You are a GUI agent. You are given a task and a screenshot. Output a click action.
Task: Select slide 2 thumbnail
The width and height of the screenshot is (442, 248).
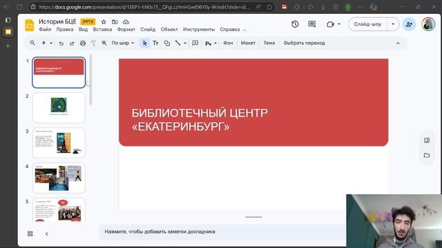coord(59,107)
